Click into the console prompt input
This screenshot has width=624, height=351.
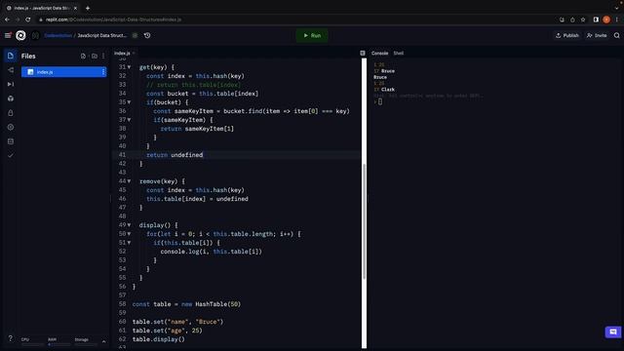[x=380, y=101]
